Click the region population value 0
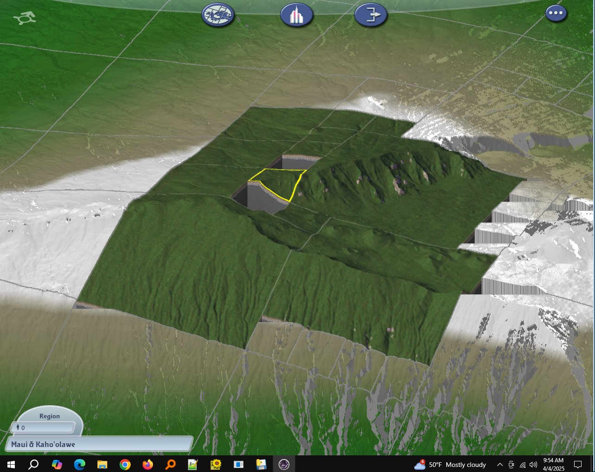 [23, 428]
